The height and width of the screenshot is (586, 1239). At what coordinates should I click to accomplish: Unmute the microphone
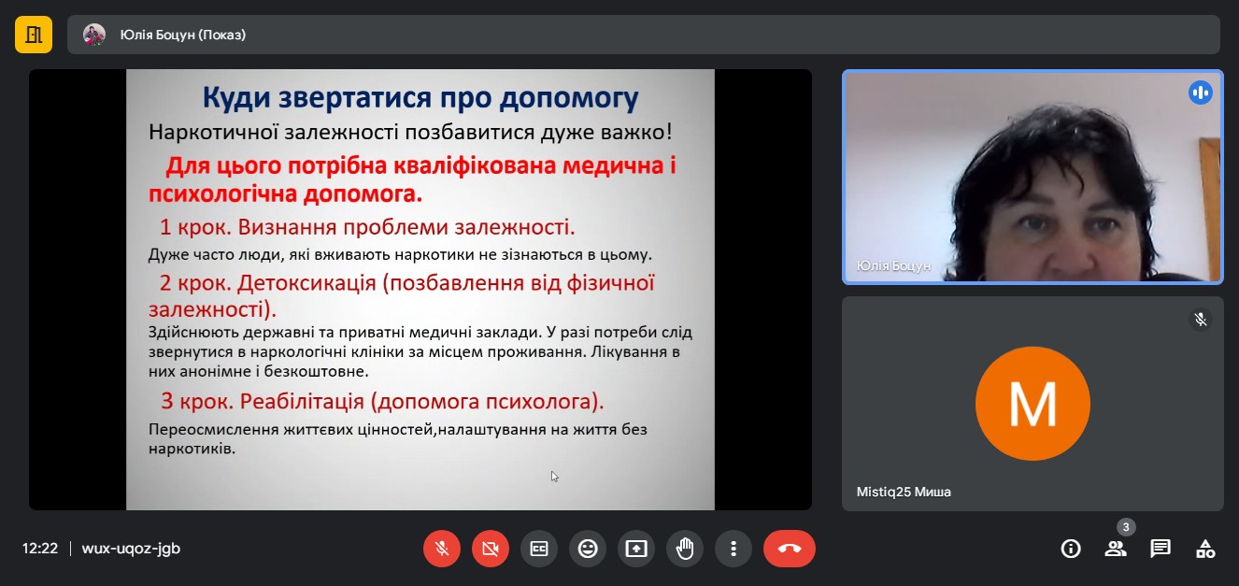442,549
